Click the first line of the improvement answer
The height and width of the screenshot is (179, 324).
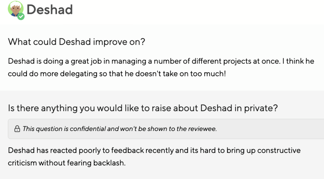pyautogui.click(x=161, y=61)
